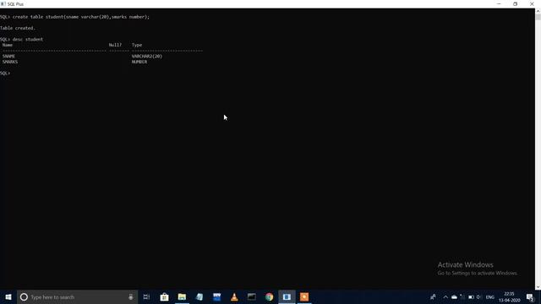Click the last empty SQL> prompt

point(5,73)
